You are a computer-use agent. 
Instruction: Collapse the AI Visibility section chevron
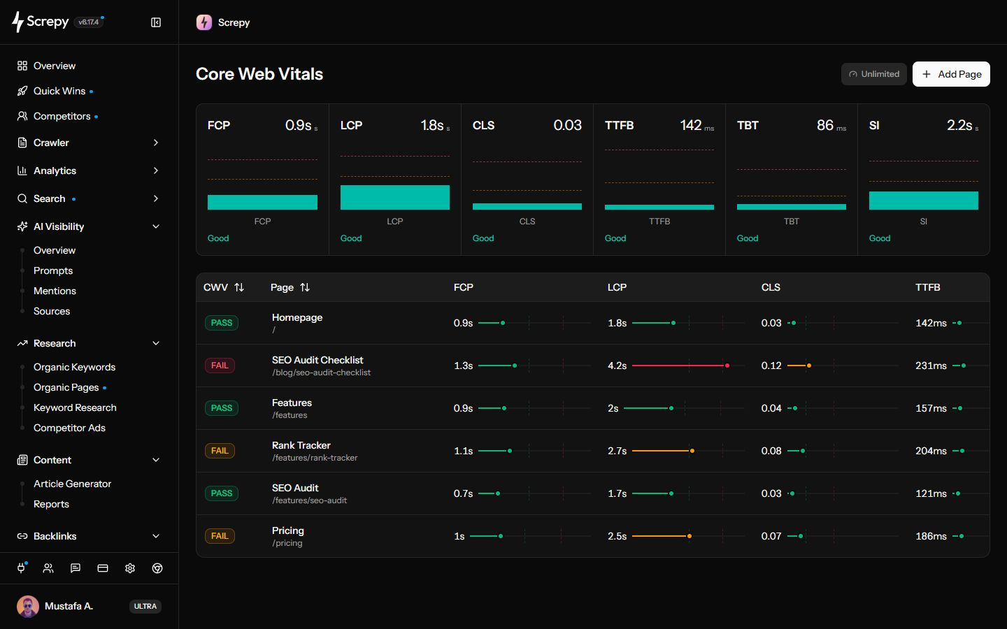tap(156, 226)
